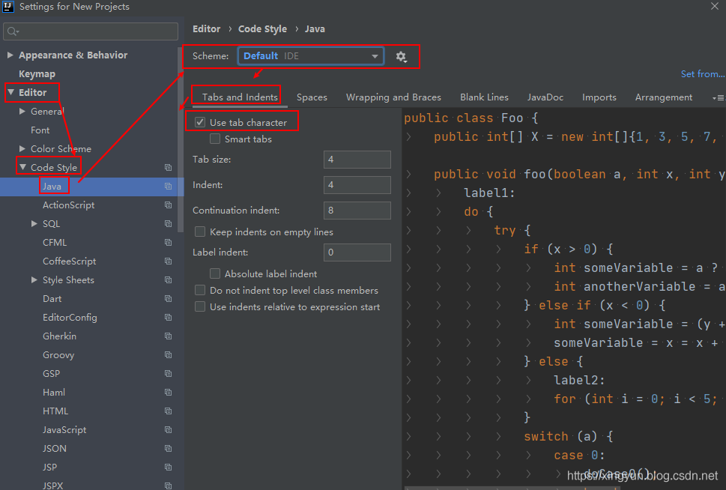Open the hidden tabs overflow icon
The image size is (726, 490).
click(719, 98)
